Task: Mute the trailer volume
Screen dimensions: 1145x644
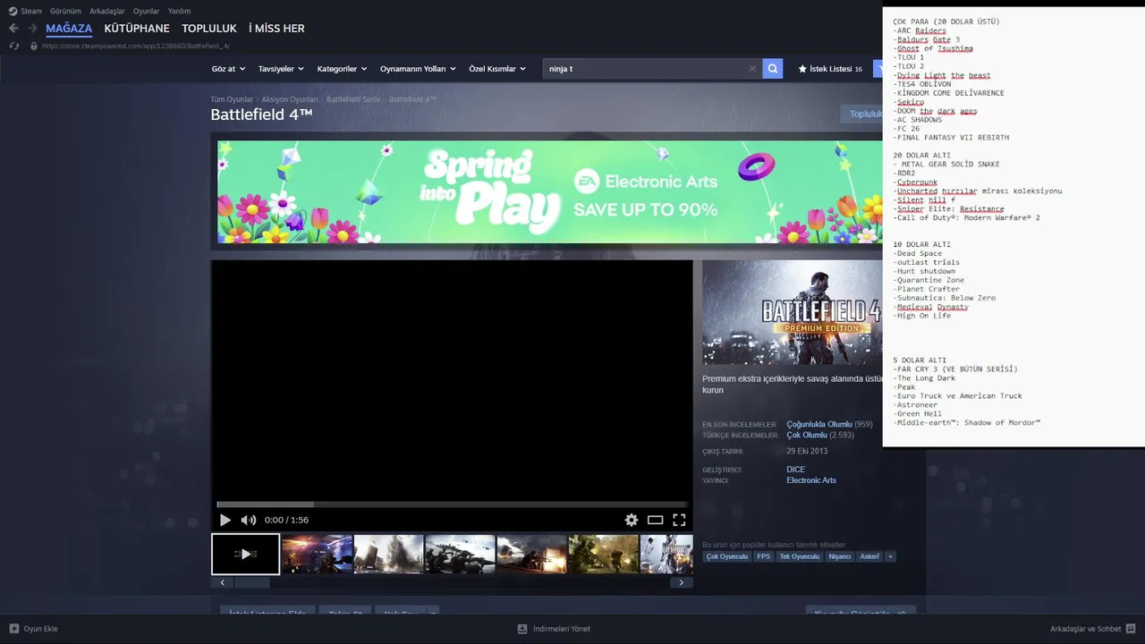Action: (248, 520)
